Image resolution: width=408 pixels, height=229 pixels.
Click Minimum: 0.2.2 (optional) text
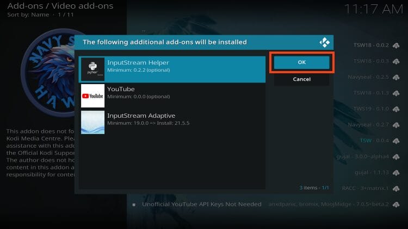point(139,70)
